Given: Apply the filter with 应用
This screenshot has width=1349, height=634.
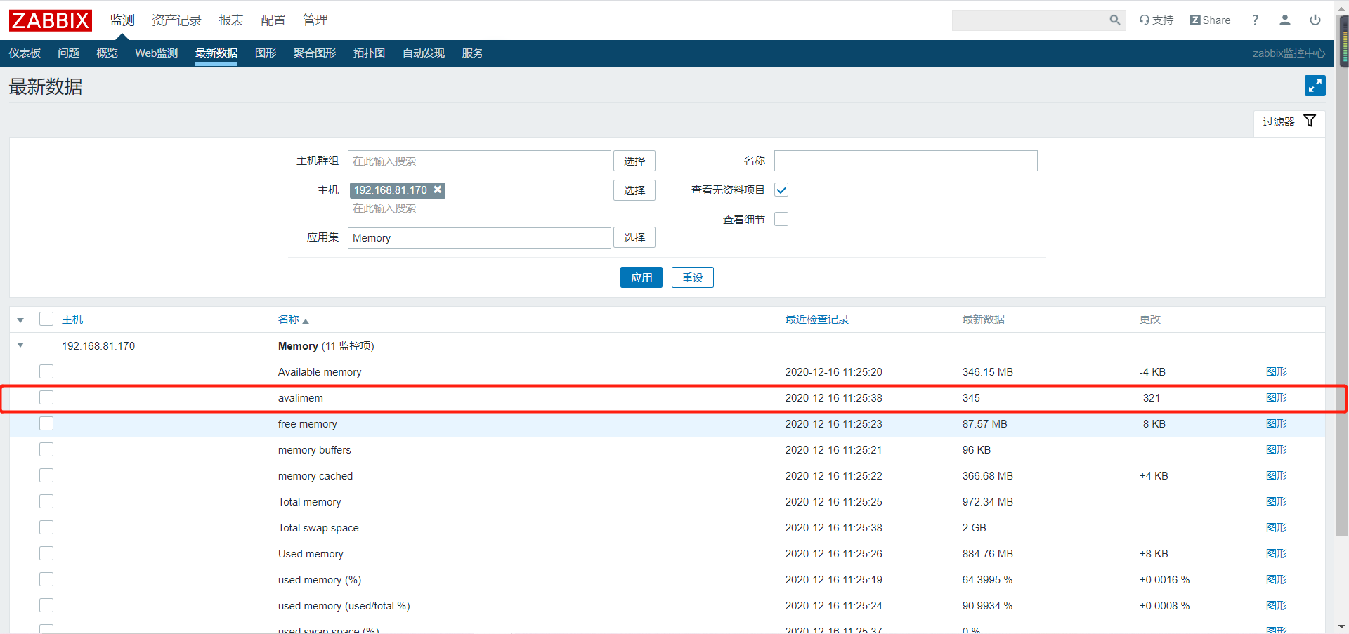Looking at the screenshot, I should click(641, 277).
